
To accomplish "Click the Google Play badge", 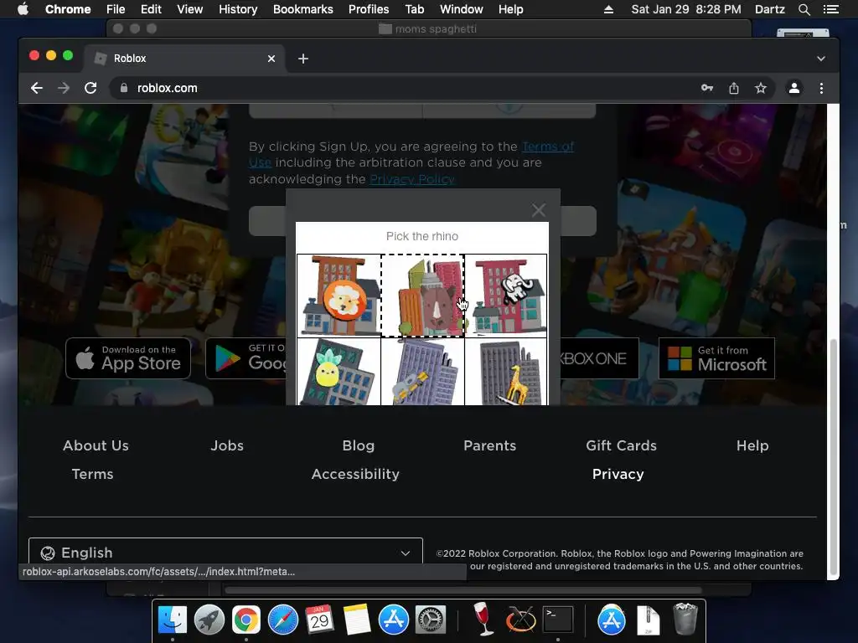I will (x=246, y=358).
